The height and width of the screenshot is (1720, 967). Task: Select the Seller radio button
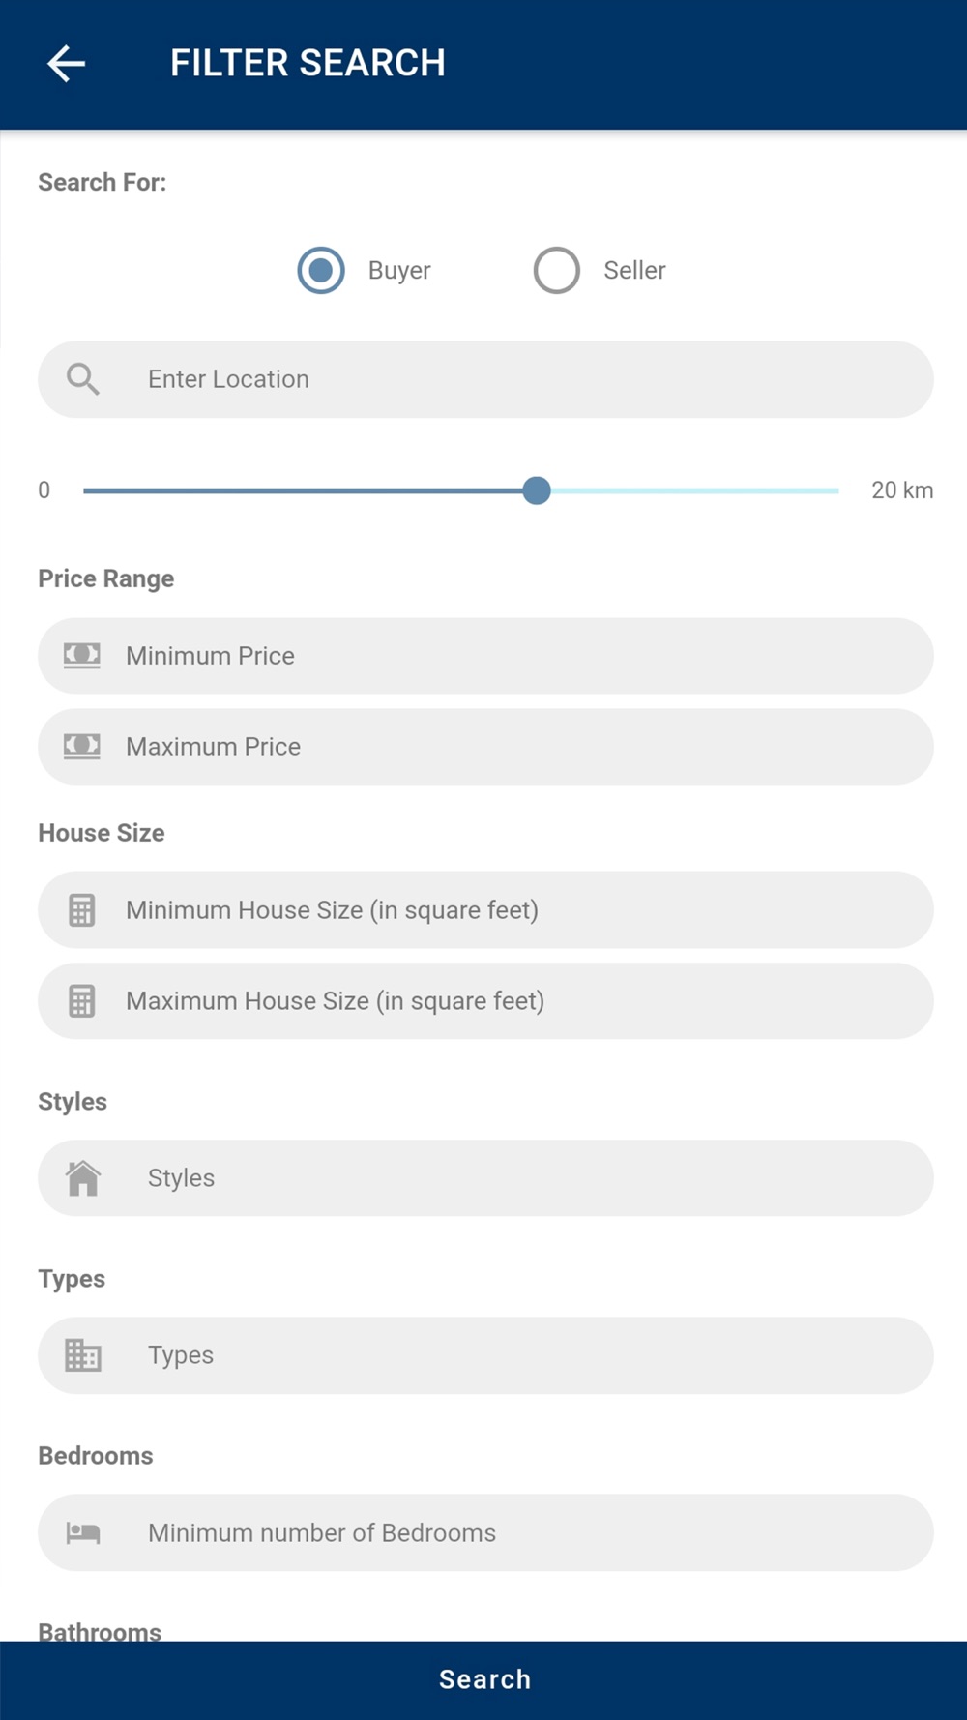tap(557, 270)
